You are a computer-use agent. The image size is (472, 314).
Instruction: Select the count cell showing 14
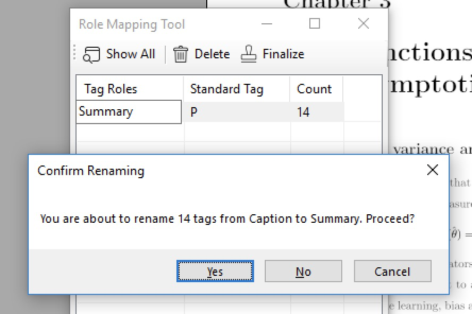point(317,112)
